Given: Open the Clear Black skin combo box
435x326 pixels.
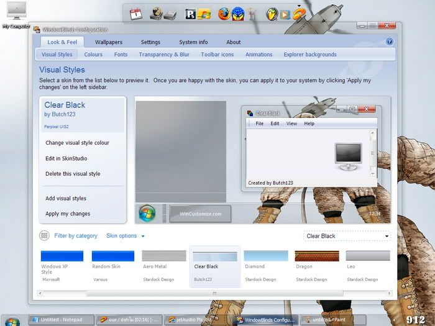Looking at the screenshot, I should [x=347, y=236].
